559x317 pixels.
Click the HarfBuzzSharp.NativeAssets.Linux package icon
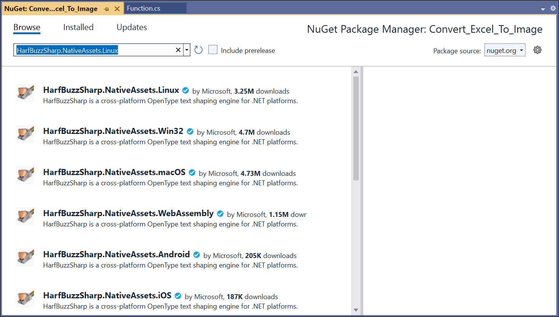pos(25,93)
